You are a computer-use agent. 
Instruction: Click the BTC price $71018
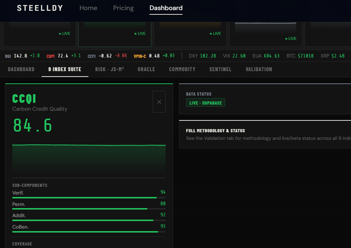306,56
